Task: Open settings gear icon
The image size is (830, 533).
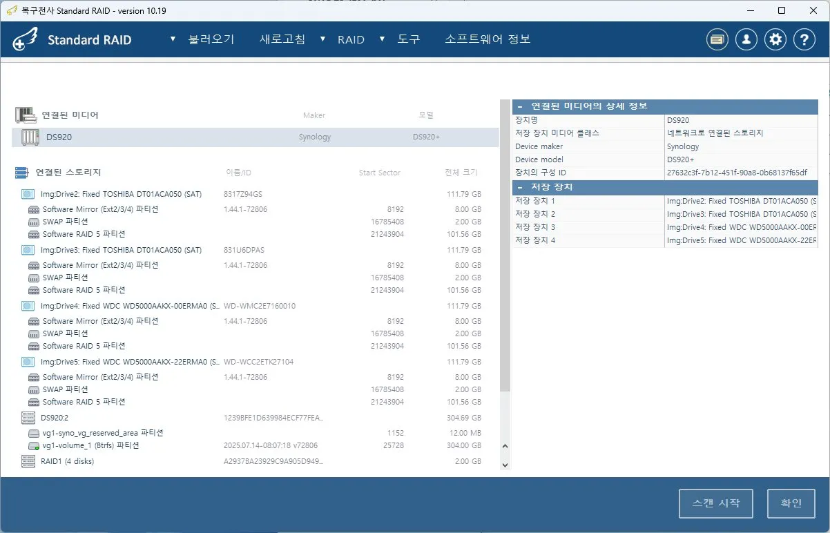Action: pos(775,40)
